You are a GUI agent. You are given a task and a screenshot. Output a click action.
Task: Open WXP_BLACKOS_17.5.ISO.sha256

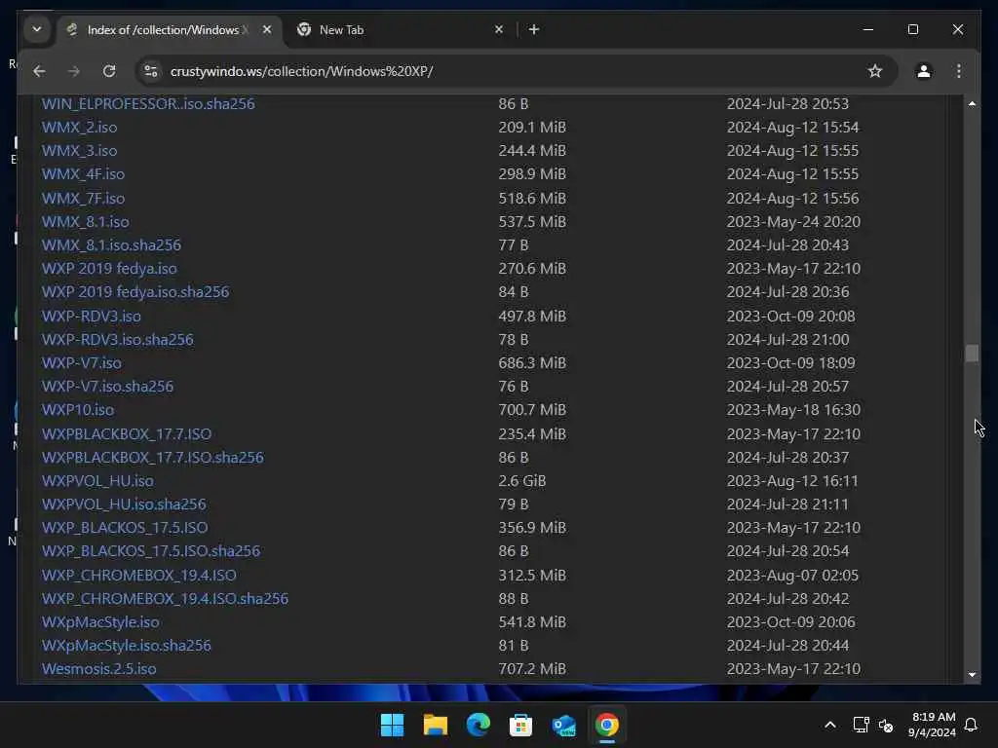click(151, 551)
